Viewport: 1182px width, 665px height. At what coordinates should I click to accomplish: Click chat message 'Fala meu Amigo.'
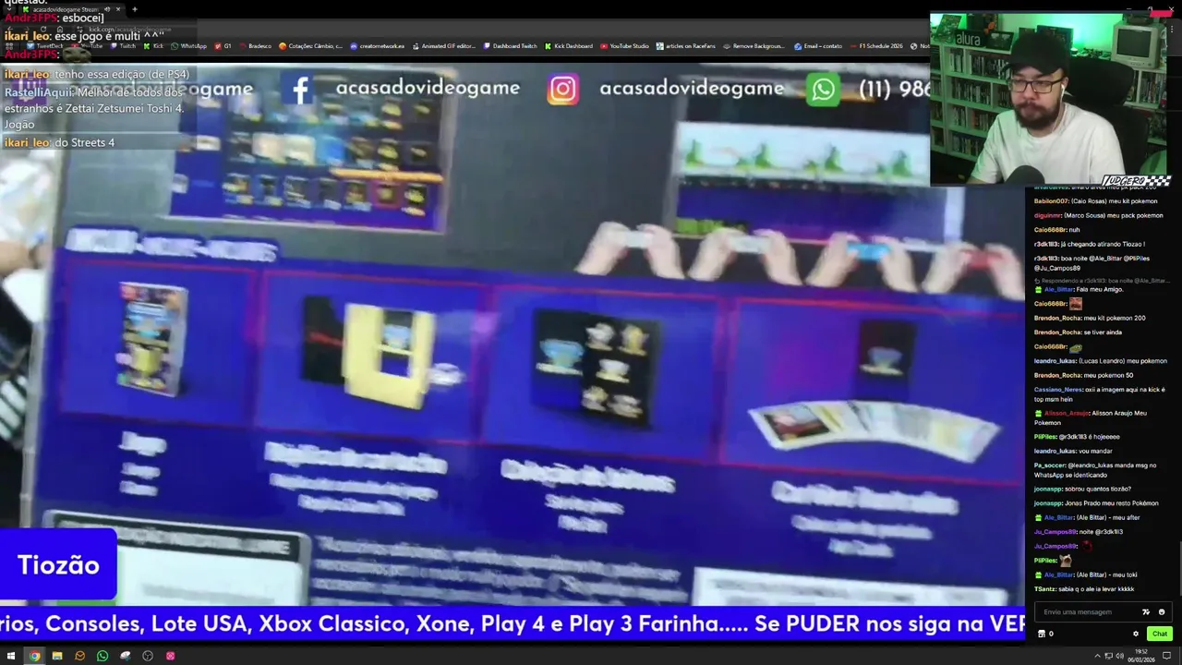pyautogui.click(x=1100, y=289)
